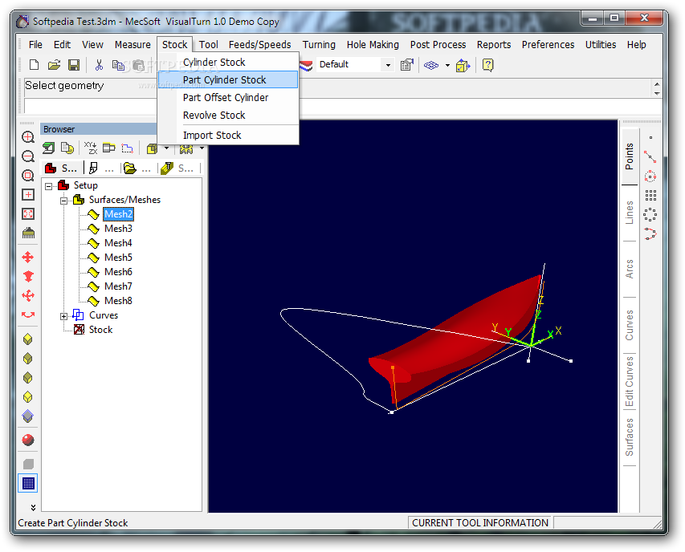Open a file with the folder icon
This screenshot has height=552, width=685.
pyautogui.click(x=54, y=65)
